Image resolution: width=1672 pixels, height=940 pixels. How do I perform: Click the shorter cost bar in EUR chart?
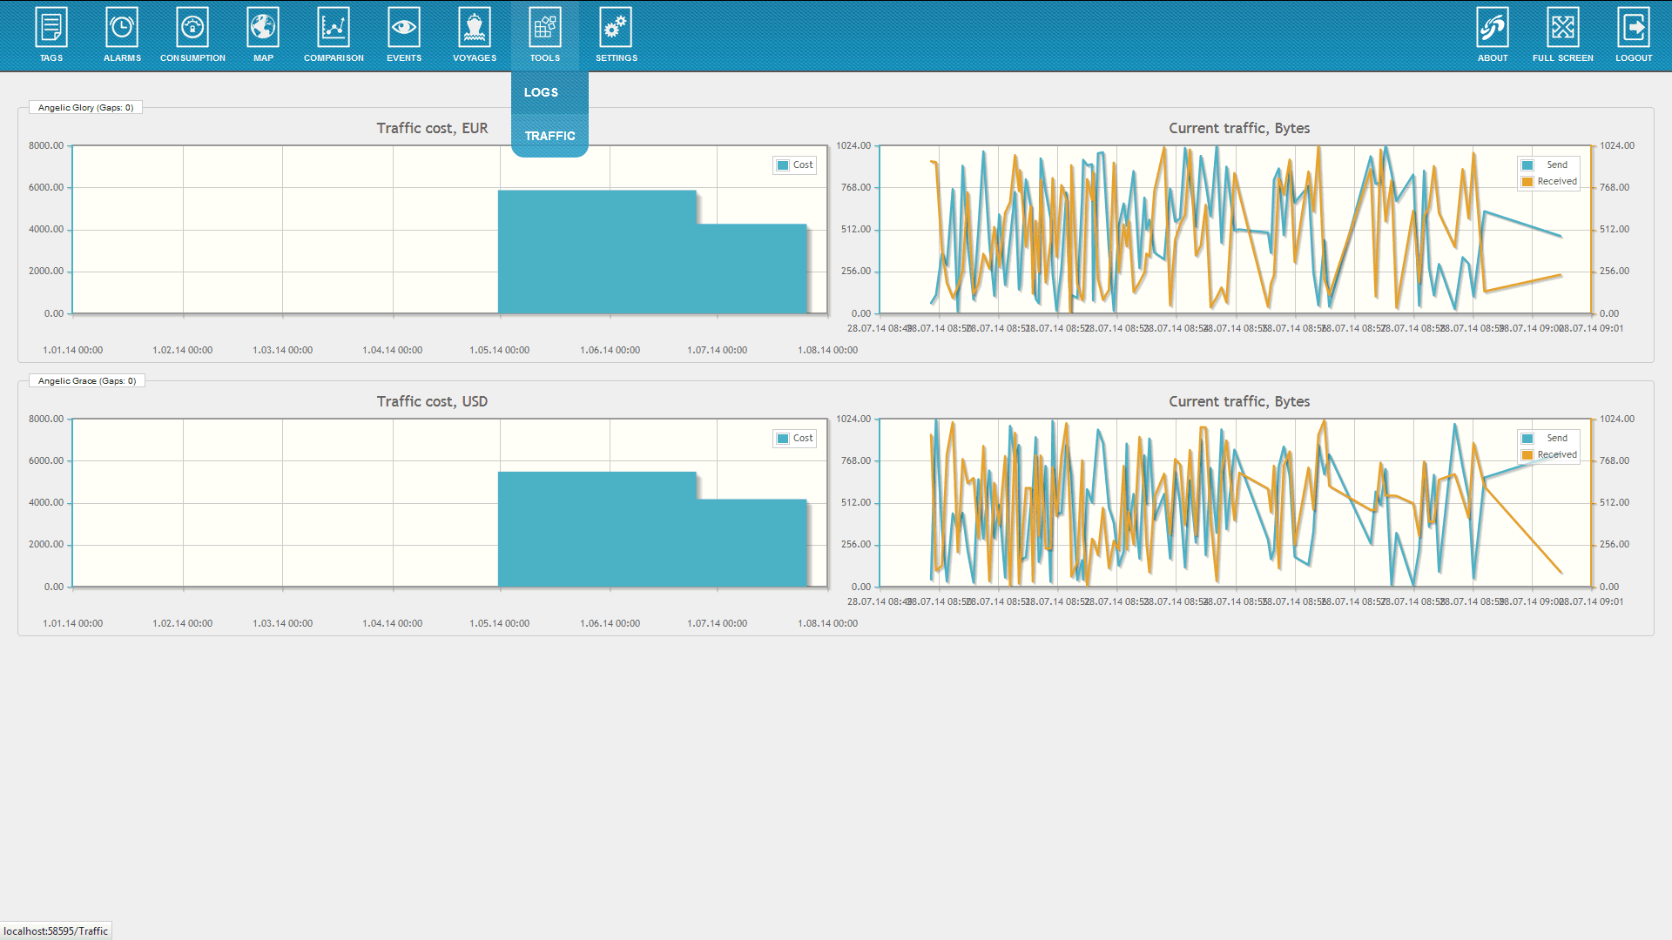(x=752, y=269)
